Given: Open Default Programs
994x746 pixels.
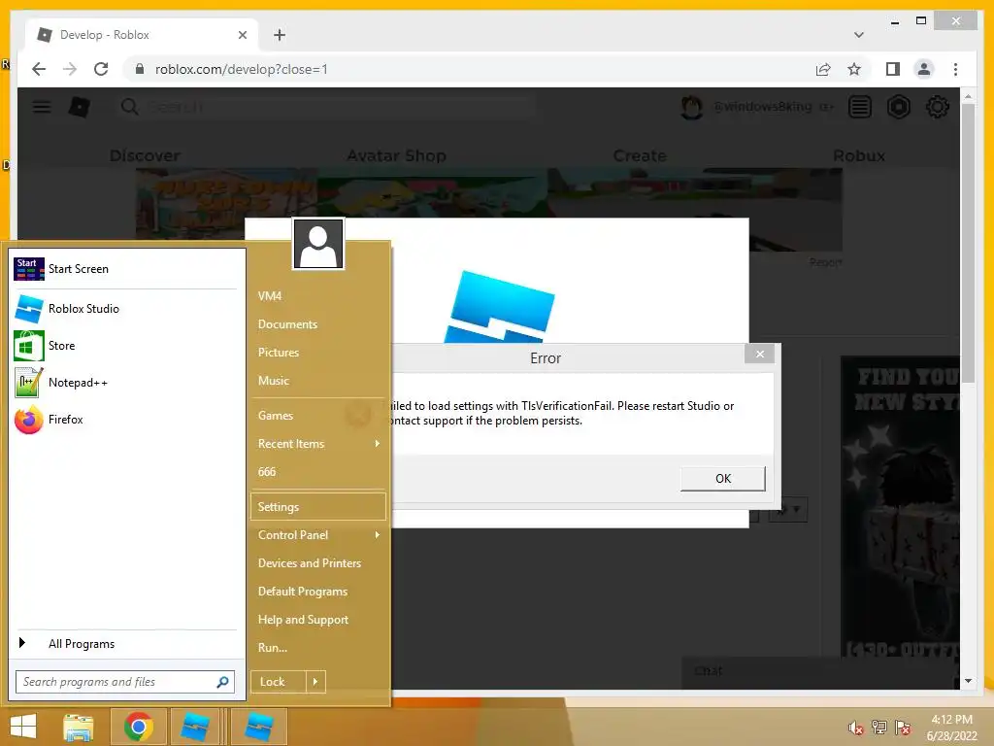Looking at the screenshot, I should coord(303,592).
